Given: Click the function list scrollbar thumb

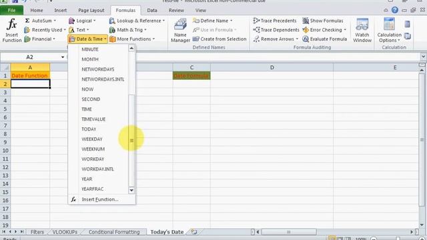Looking at the screenshot, I should pyautogui.click(x=131, y=140).
